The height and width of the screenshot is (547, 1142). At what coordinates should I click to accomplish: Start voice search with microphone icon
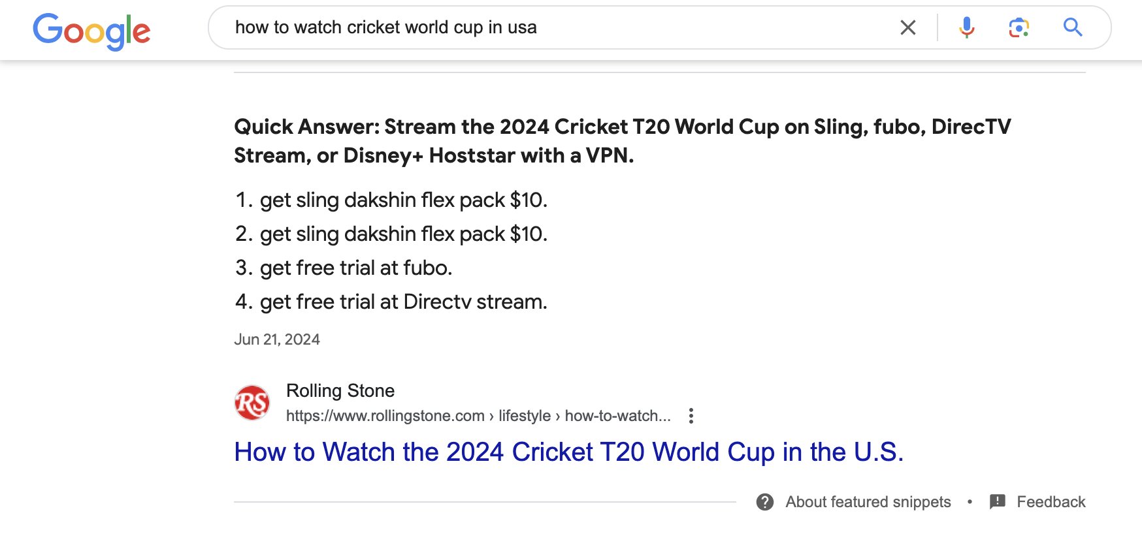pyautogui.click(x=966, y=27)
